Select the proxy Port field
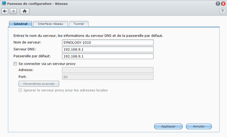227x137 pixels. (x=107, y=77)
